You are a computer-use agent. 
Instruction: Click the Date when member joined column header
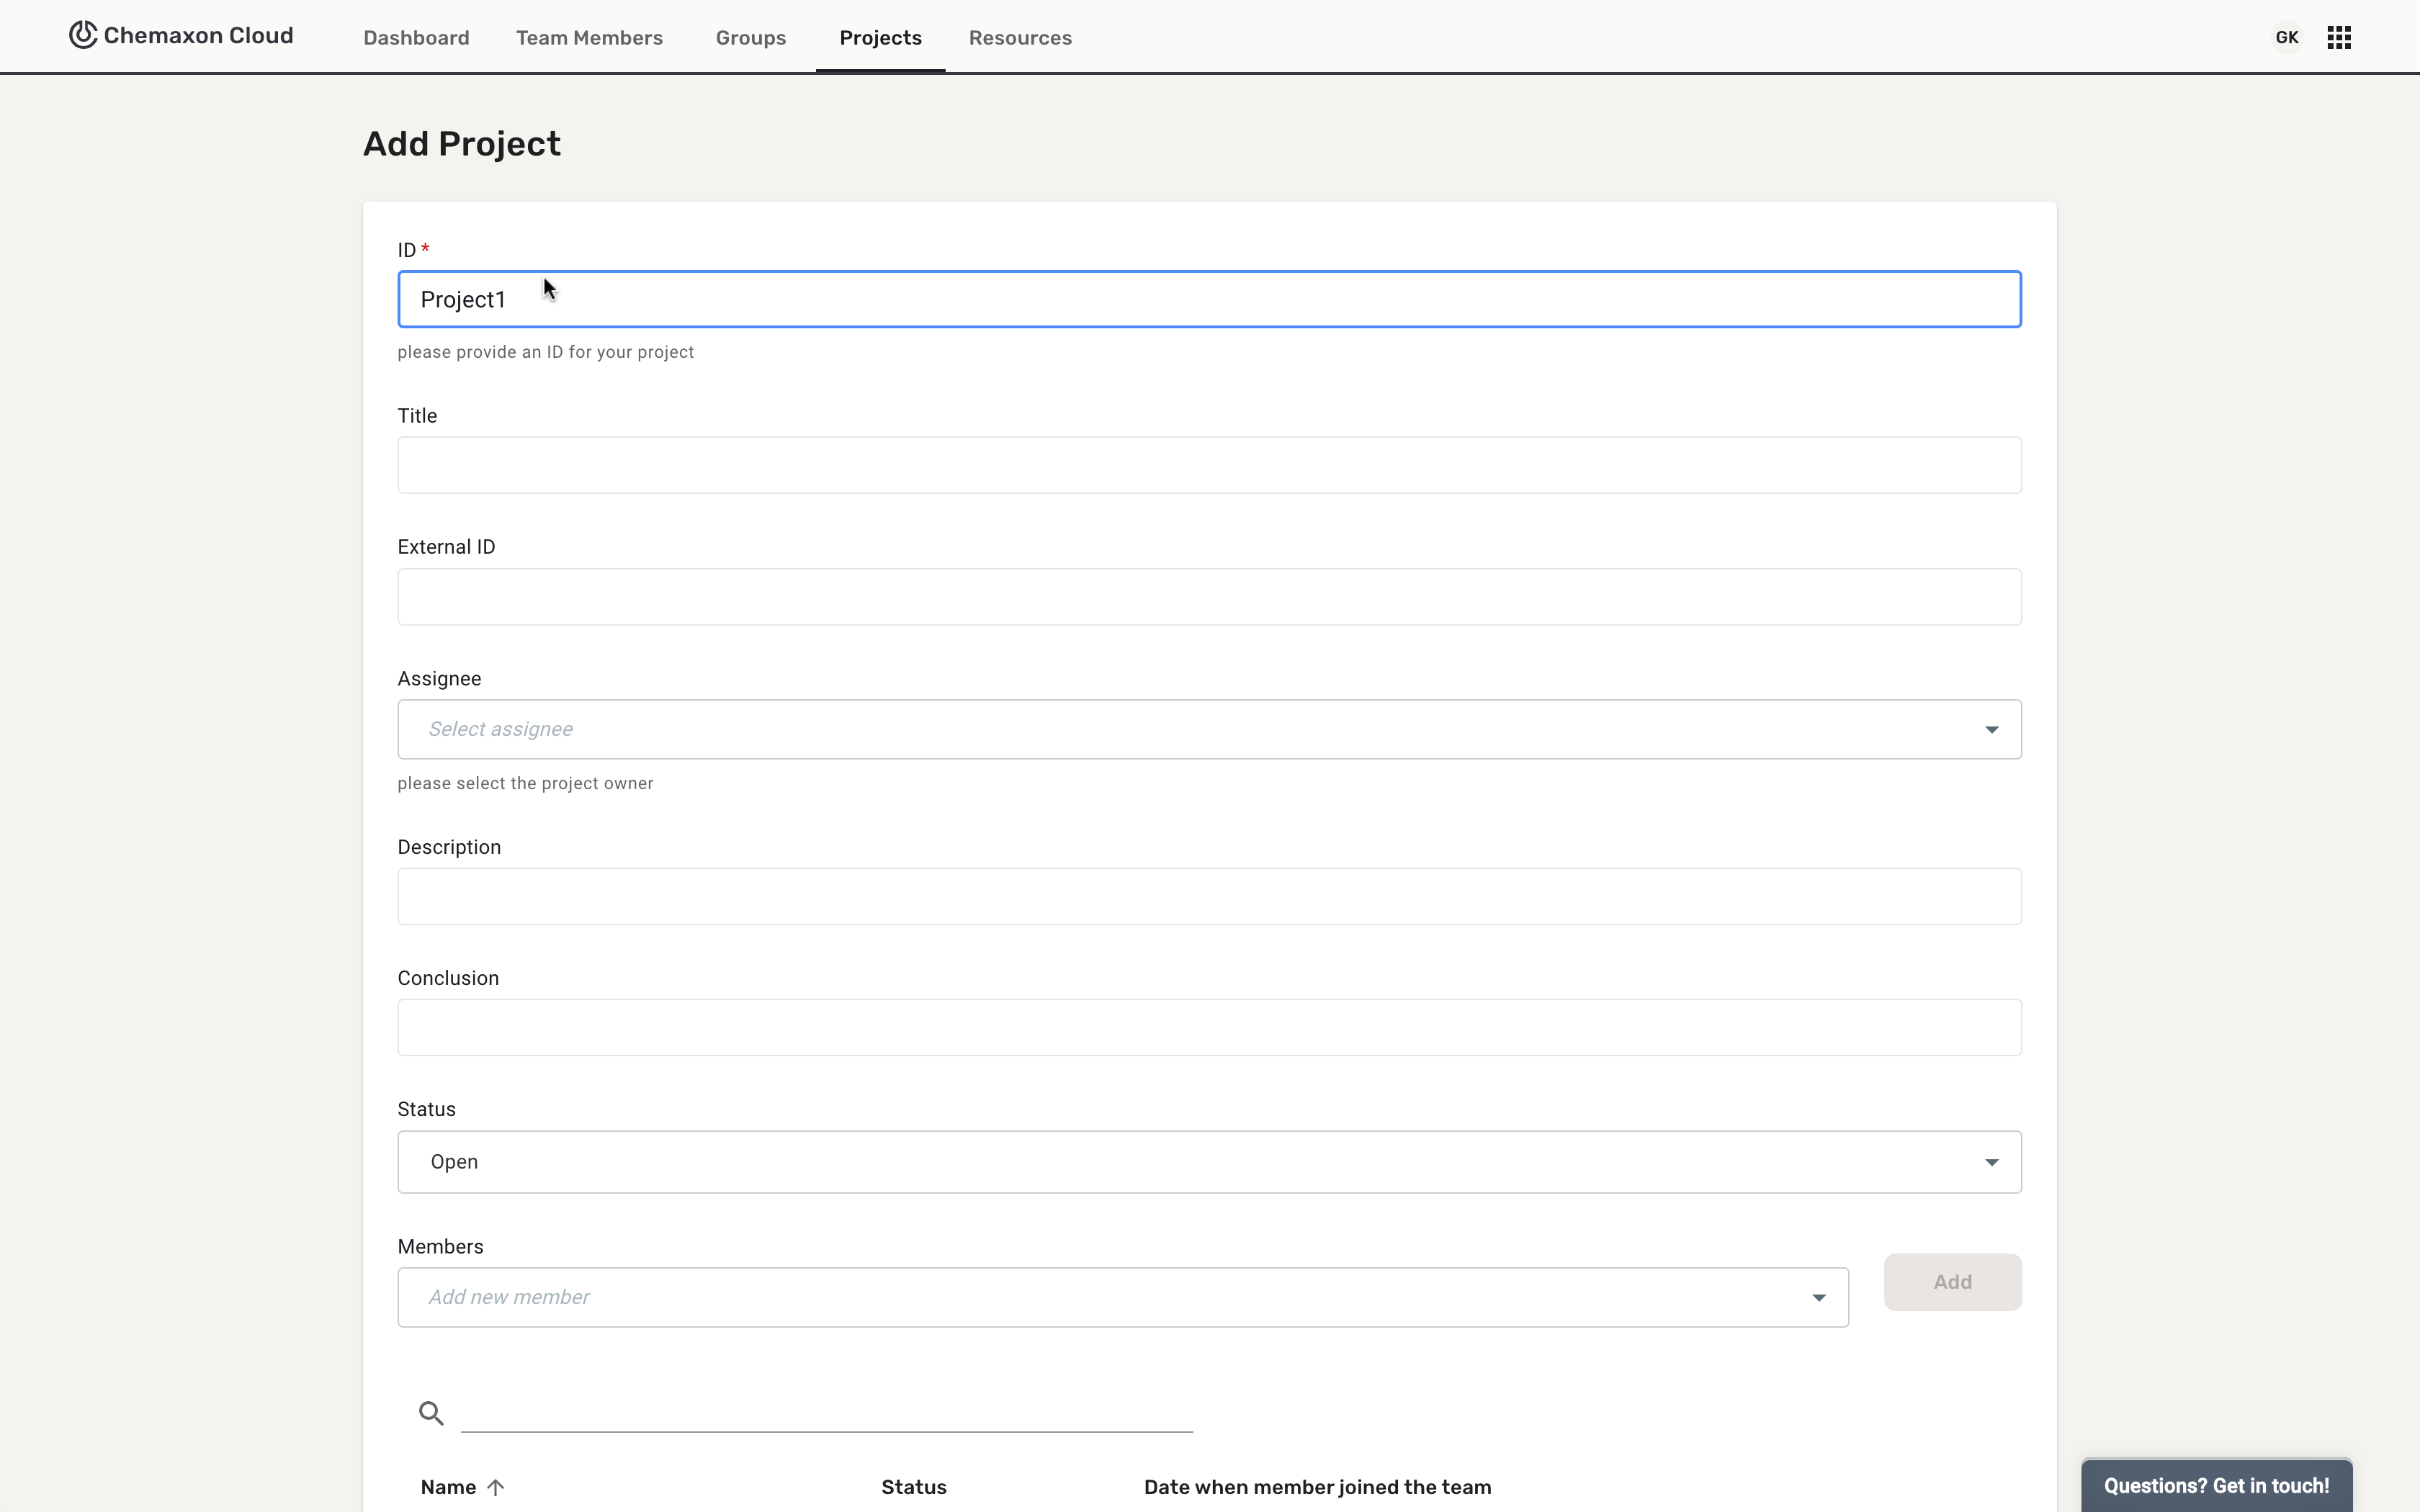(1317, 1487)
